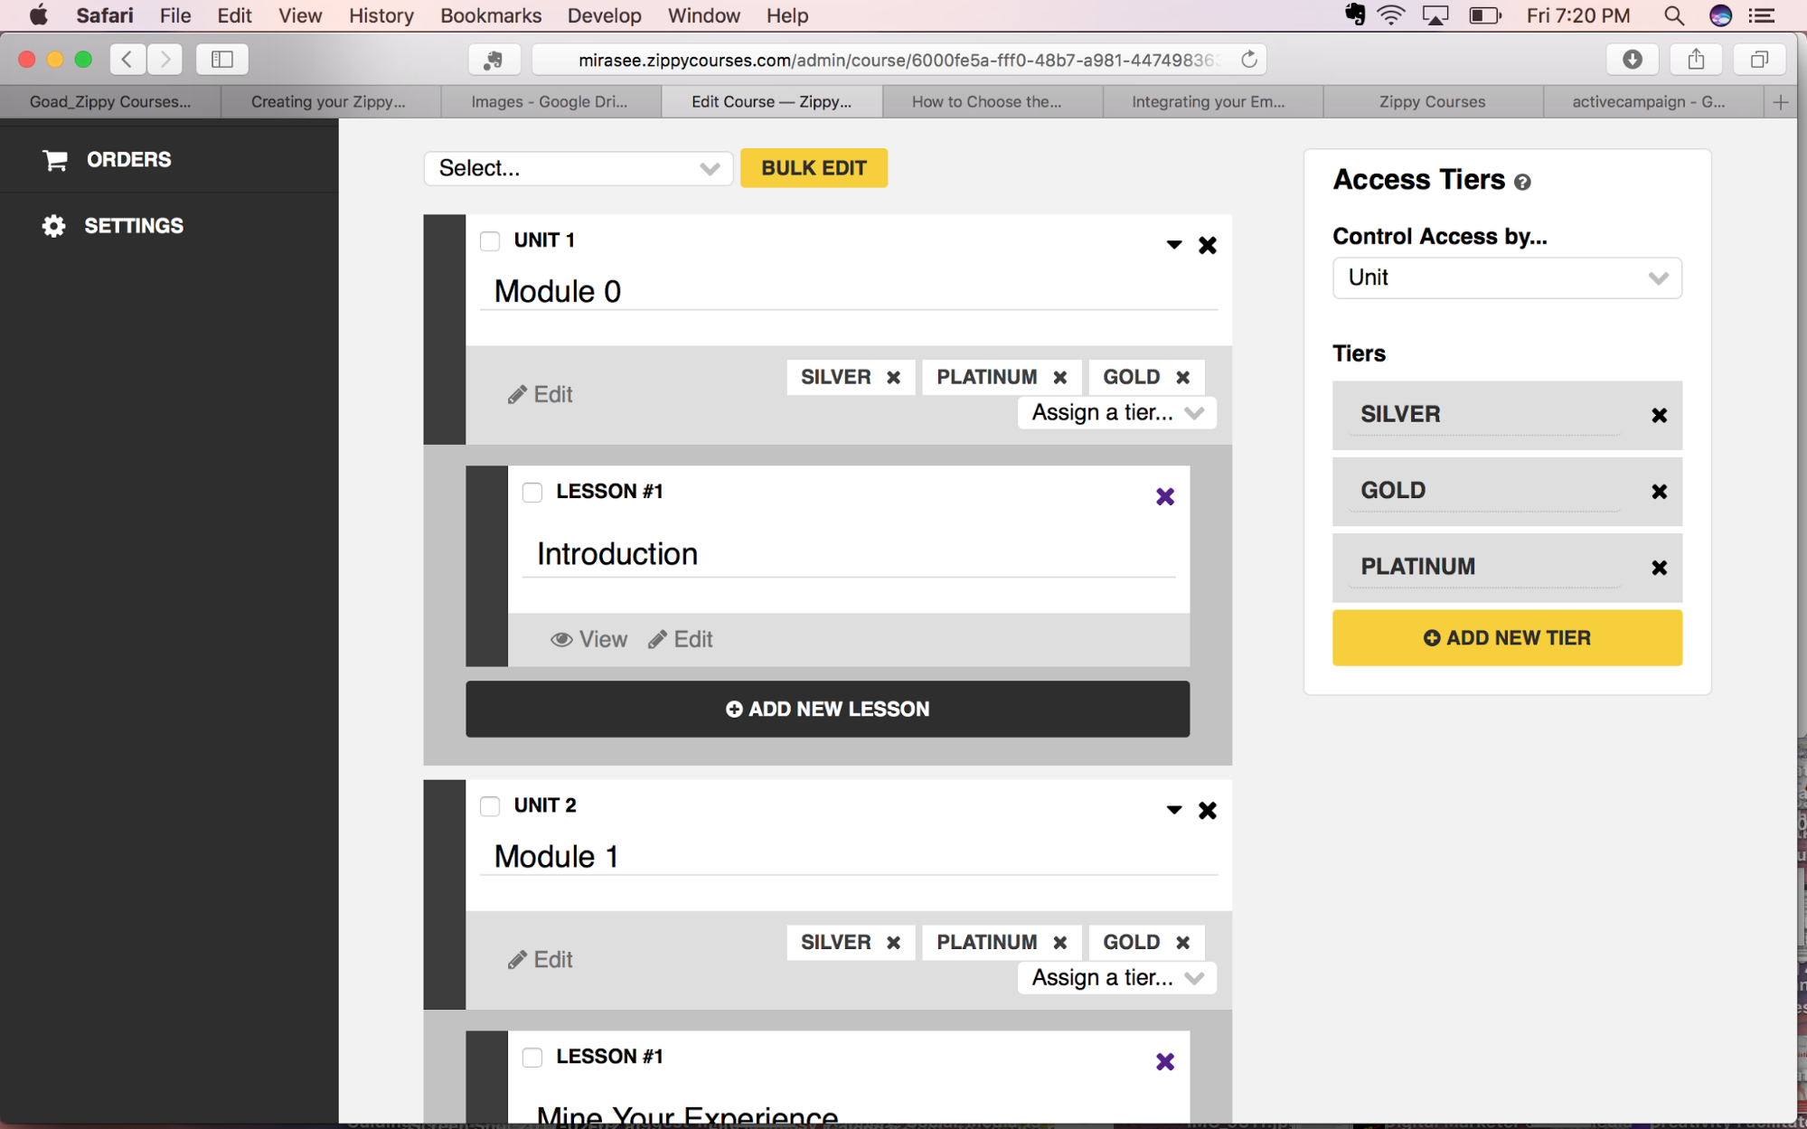Reload the page in Safari
This screenshot has height=1129, width=1807.
pos(1248,60)
